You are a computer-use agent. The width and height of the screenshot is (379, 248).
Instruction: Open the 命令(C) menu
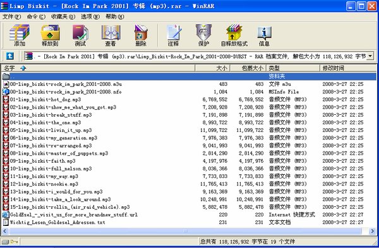click(x=36, y=16)
